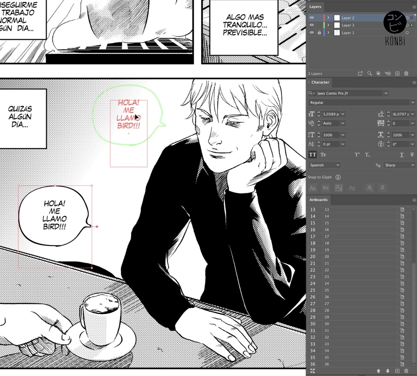Rearrange all artboards icon

click(x=312, y=371)
